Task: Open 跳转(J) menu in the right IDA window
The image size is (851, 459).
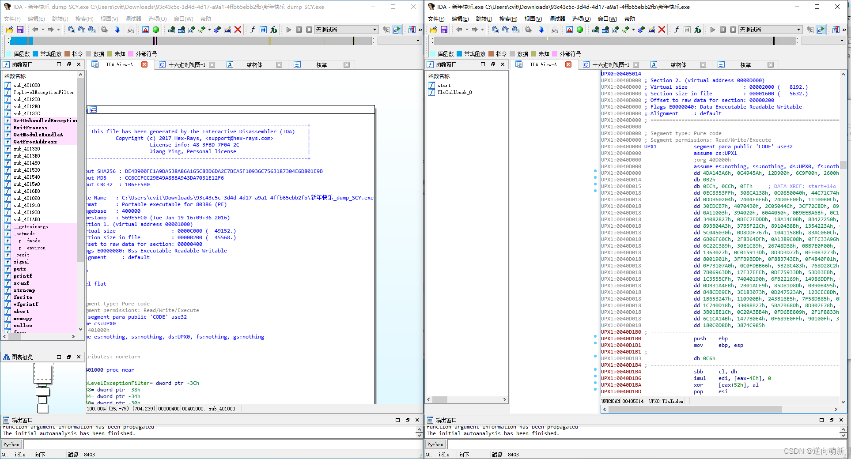Action: coord(484,19)
